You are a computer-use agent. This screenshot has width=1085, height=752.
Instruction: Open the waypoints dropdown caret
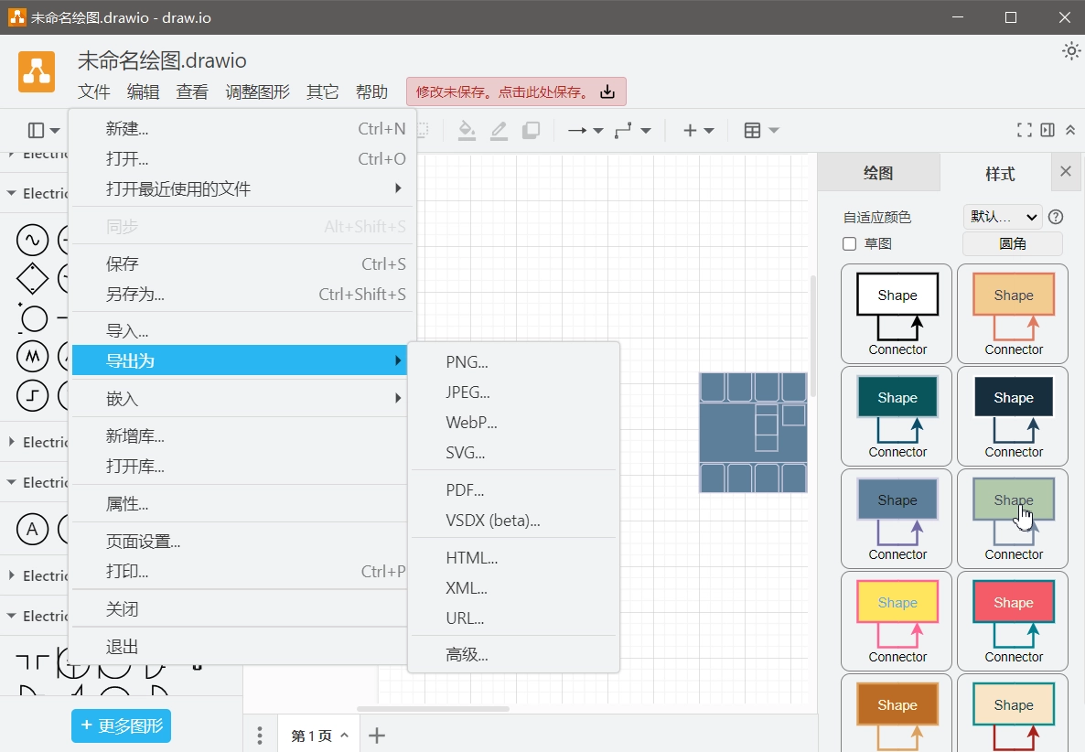646,131
